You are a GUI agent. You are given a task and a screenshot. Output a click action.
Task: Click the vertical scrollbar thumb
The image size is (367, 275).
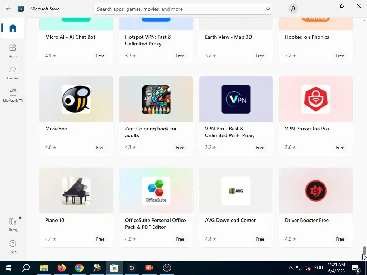(x=364, y=250)
